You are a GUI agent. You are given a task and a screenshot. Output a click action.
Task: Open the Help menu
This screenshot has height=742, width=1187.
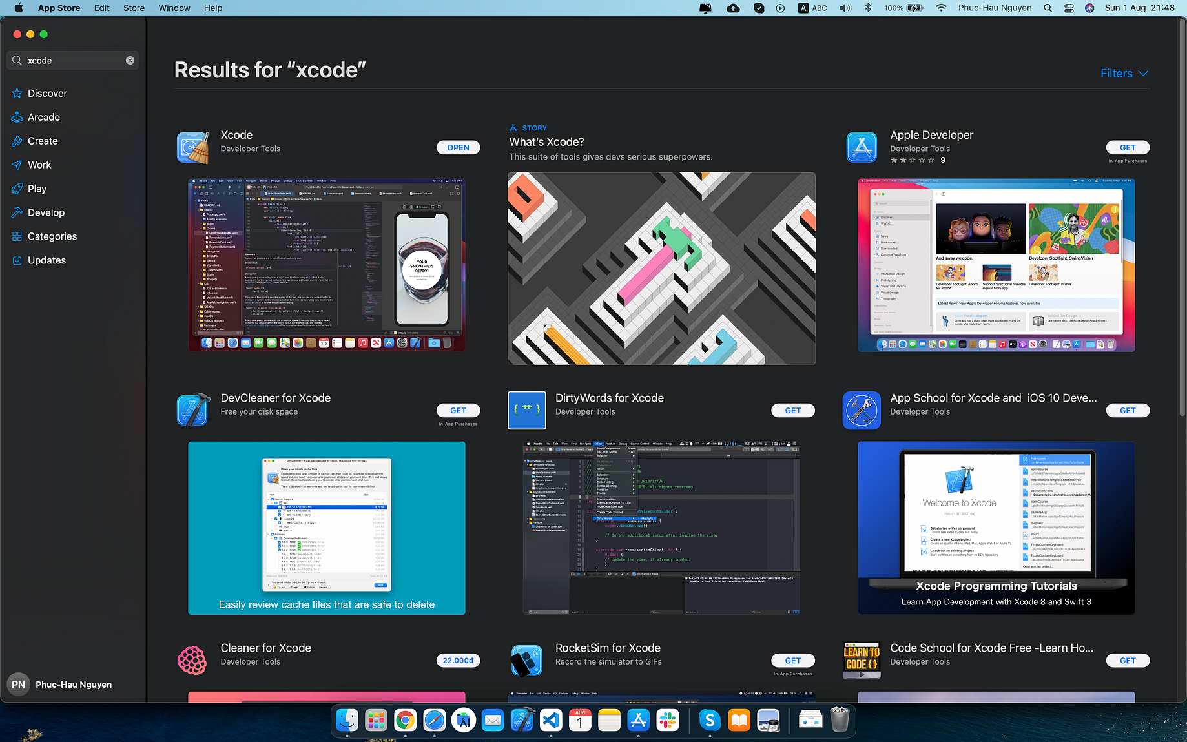click(x=213, y=8)
